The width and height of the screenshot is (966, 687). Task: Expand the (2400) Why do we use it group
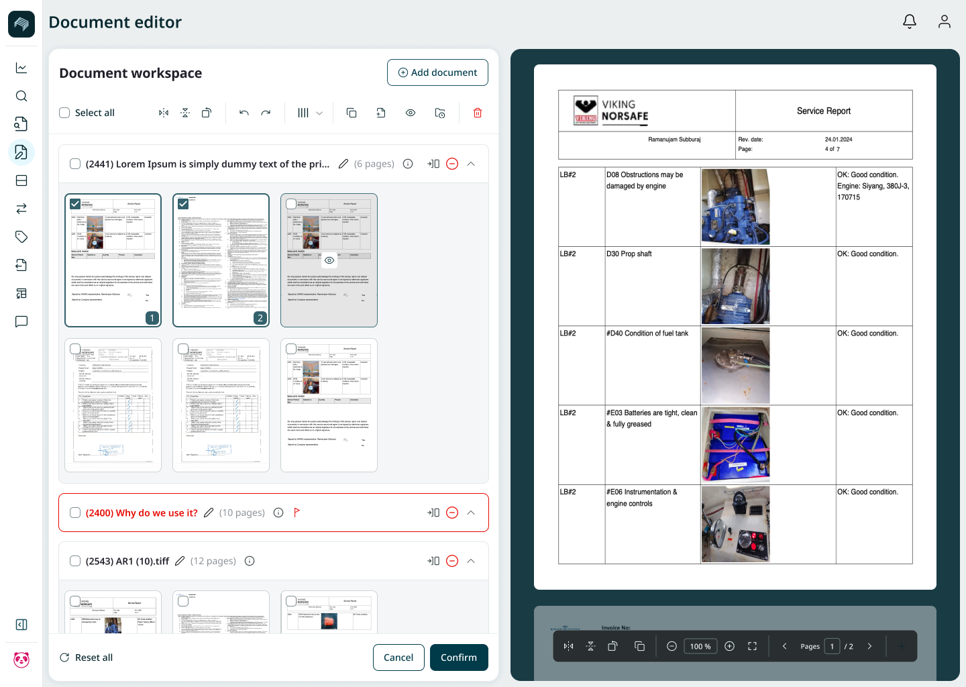point(471,513)
